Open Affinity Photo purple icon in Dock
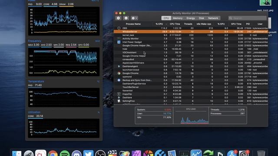 136,153
